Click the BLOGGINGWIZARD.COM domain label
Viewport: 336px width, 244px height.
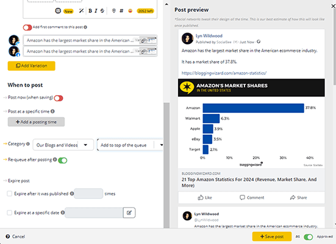click(x=201, y=173)
